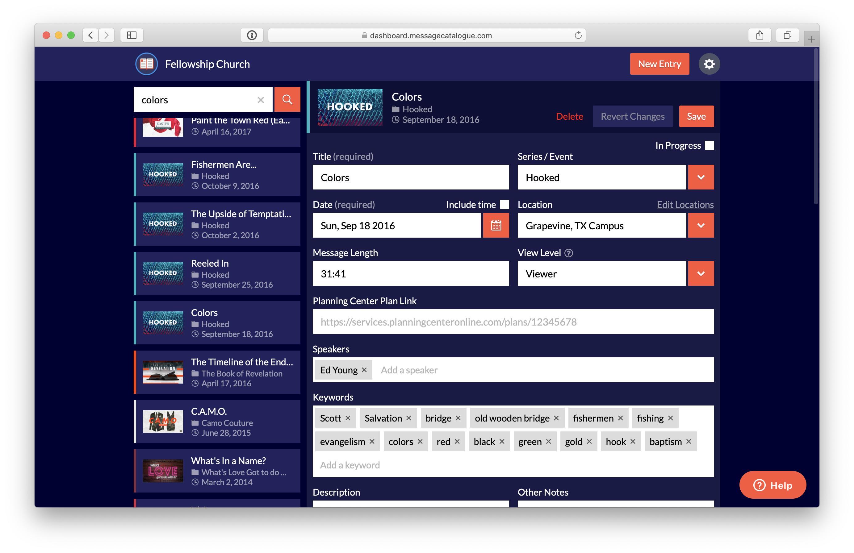The height and width of the screenshot is (553, 854).
Task: Go back with Safari's back arrow
Action: point(90,35)
